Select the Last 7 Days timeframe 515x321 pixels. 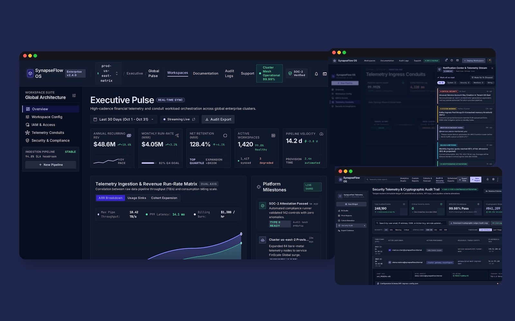497,230
